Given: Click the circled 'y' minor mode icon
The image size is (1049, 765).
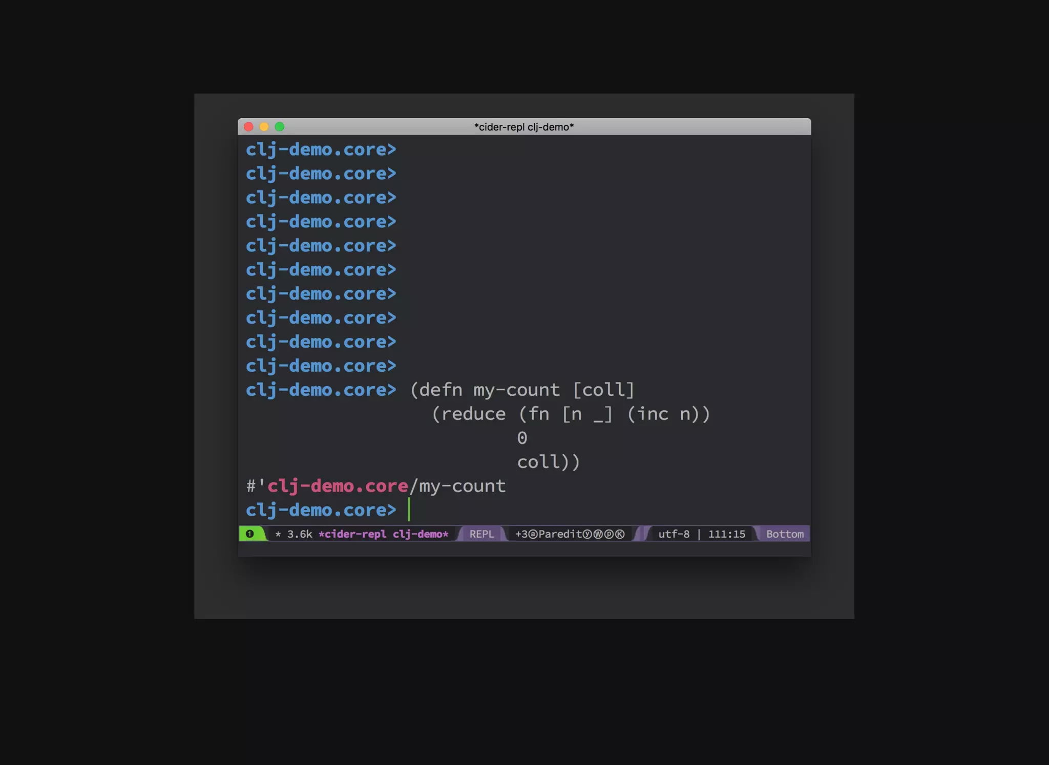Looking at the screenshot, I should pyautogui.click(x=587, y=534).
